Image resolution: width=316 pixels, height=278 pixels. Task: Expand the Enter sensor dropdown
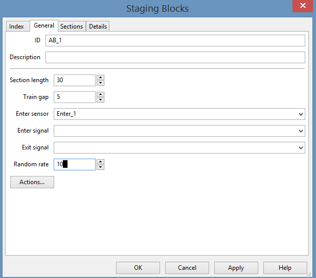click(x=301, y=114)
